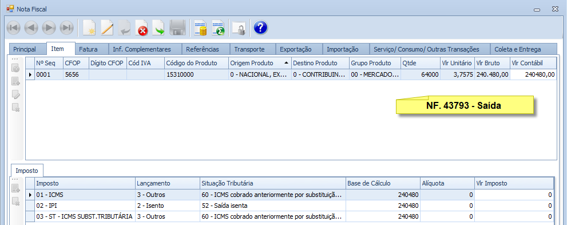Go to the next record
The height and width of the screenshot is (225, 567).
tap(49, 27)
